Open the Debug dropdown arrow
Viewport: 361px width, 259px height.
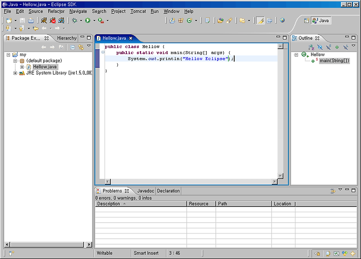coord(81,21)
